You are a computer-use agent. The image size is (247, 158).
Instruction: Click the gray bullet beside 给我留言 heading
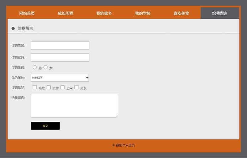coord(13,29)
